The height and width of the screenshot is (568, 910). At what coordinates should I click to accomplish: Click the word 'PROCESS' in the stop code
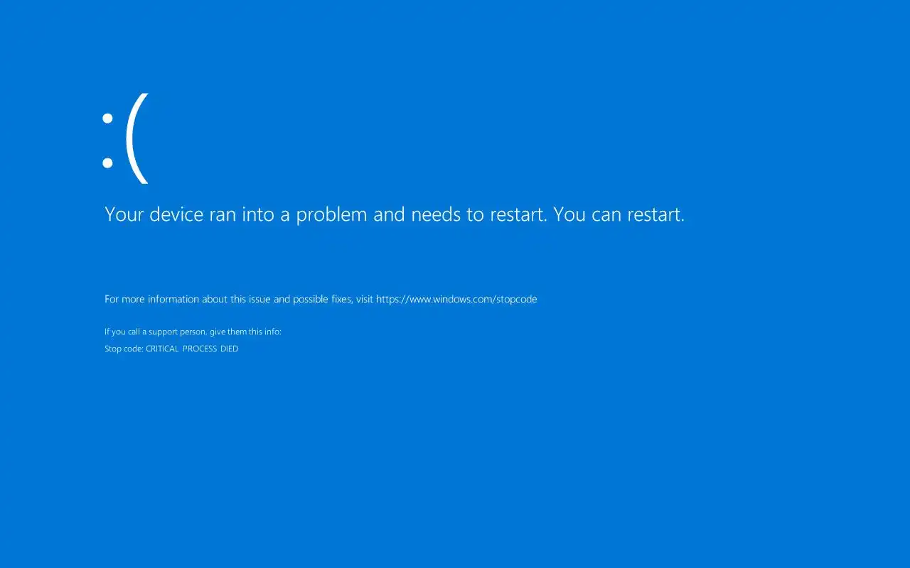click(200, 349)
